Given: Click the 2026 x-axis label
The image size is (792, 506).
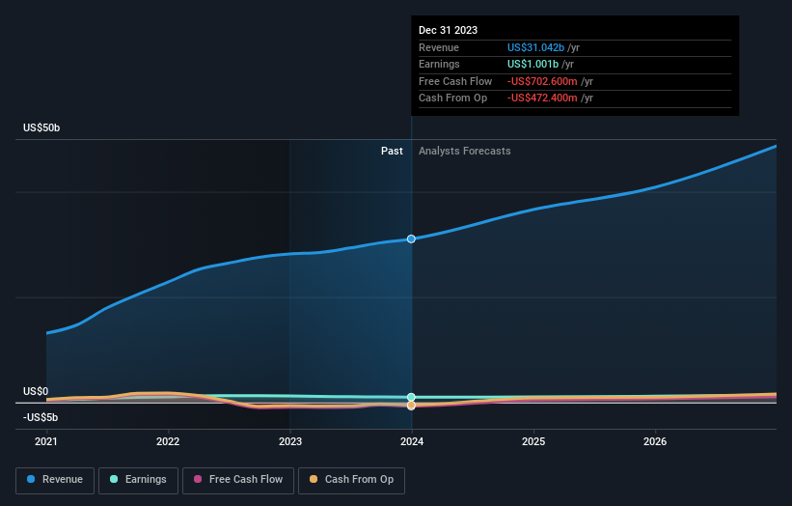Looking at the screenshot, I should coord(655,441).
